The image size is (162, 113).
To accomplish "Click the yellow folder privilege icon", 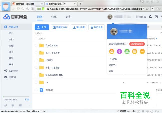I will tap(135, 51).
